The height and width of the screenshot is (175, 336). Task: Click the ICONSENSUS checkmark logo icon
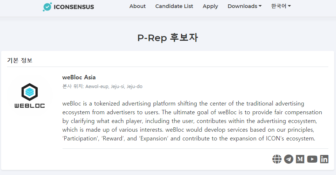pyautogui.click(x=47, y=7)
